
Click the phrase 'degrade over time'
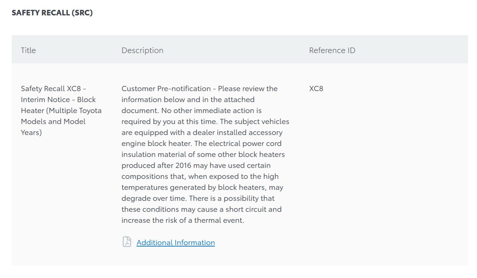(x=151, y=198)
